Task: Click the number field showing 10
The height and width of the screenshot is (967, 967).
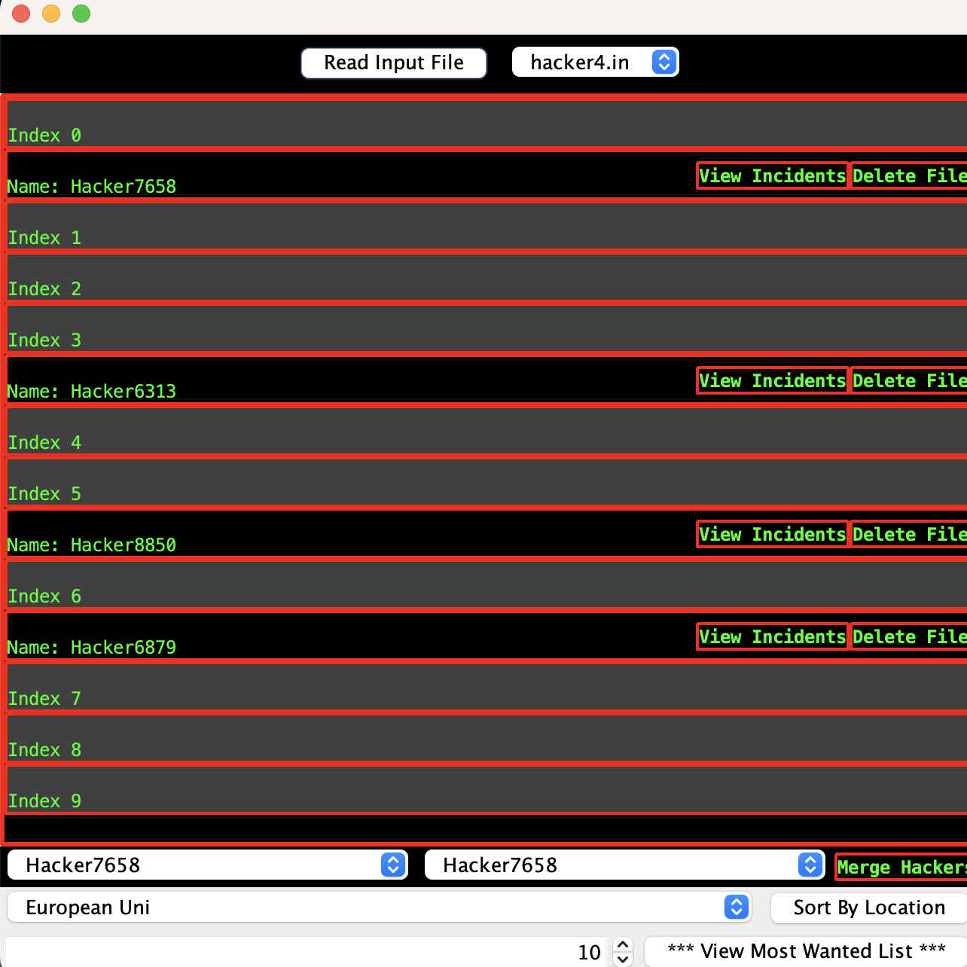Action: pos(307,952)
